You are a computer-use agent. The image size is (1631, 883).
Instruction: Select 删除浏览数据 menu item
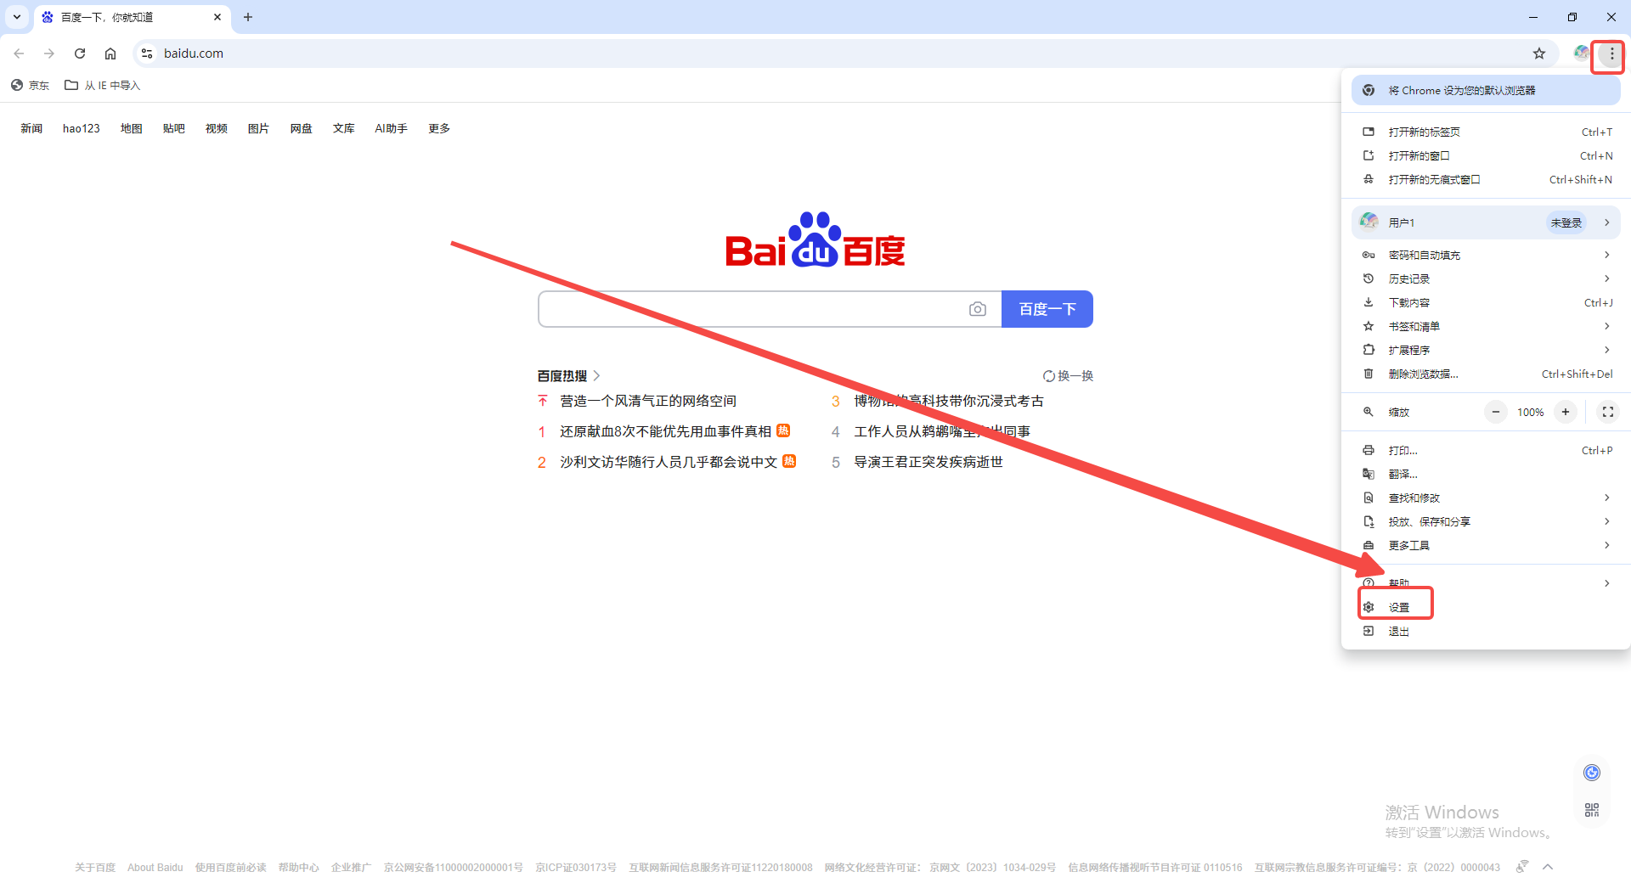[1486, 374]
